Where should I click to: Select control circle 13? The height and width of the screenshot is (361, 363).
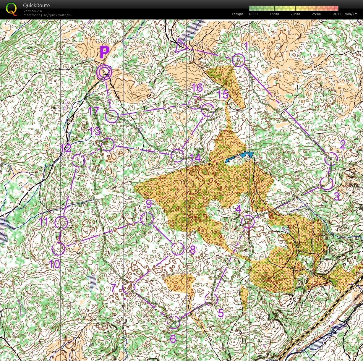[x=108, y=144]
